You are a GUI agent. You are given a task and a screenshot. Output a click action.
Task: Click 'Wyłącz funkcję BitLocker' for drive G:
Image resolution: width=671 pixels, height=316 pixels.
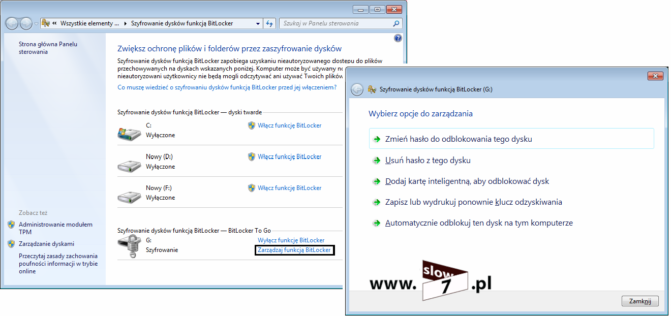pyautogui.click(x=291, y=240)
